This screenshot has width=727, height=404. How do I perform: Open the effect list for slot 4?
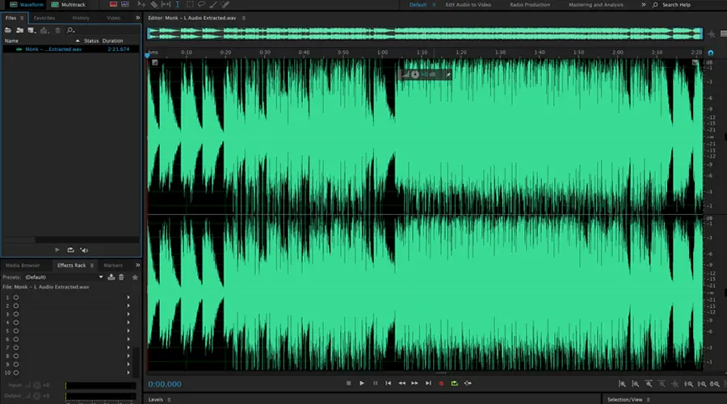(x=128, y=322)
